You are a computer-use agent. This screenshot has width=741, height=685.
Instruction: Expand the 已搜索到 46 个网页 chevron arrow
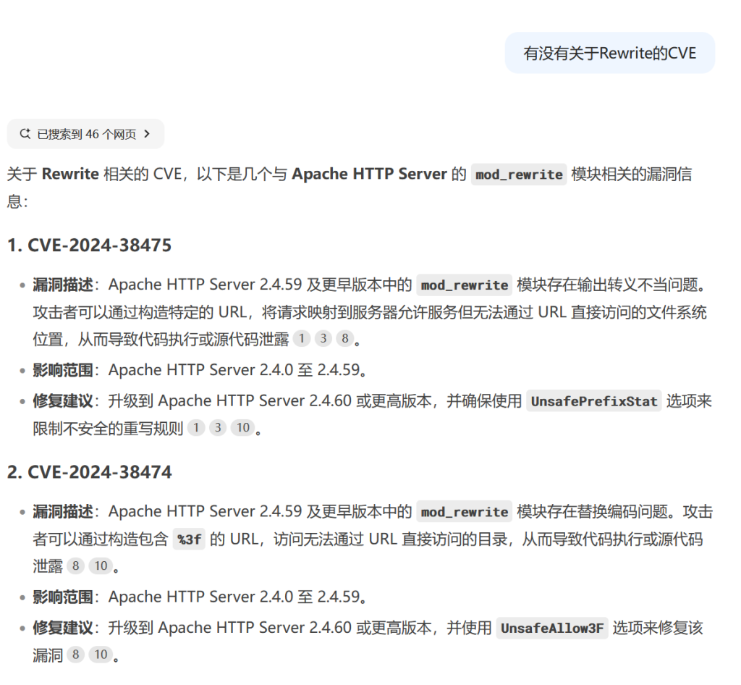tap(147, 134)
